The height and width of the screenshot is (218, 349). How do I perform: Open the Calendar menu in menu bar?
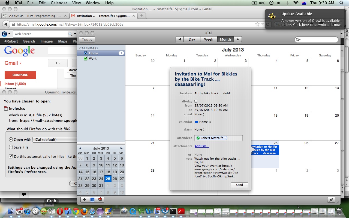coord(59,3)
